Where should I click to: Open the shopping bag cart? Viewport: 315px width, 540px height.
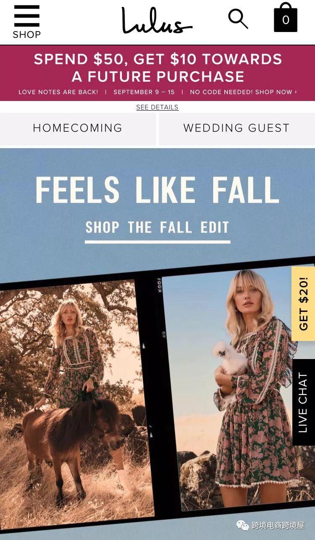click(286, 18)
